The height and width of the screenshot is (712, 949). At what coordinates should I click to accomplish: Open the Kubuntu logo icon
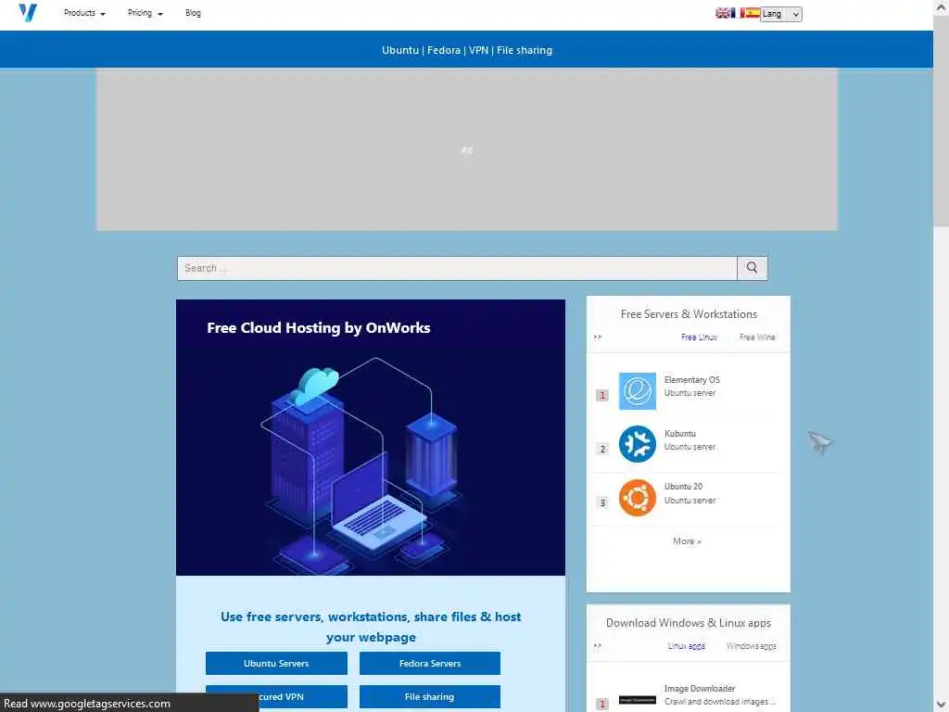pos(638,444)
